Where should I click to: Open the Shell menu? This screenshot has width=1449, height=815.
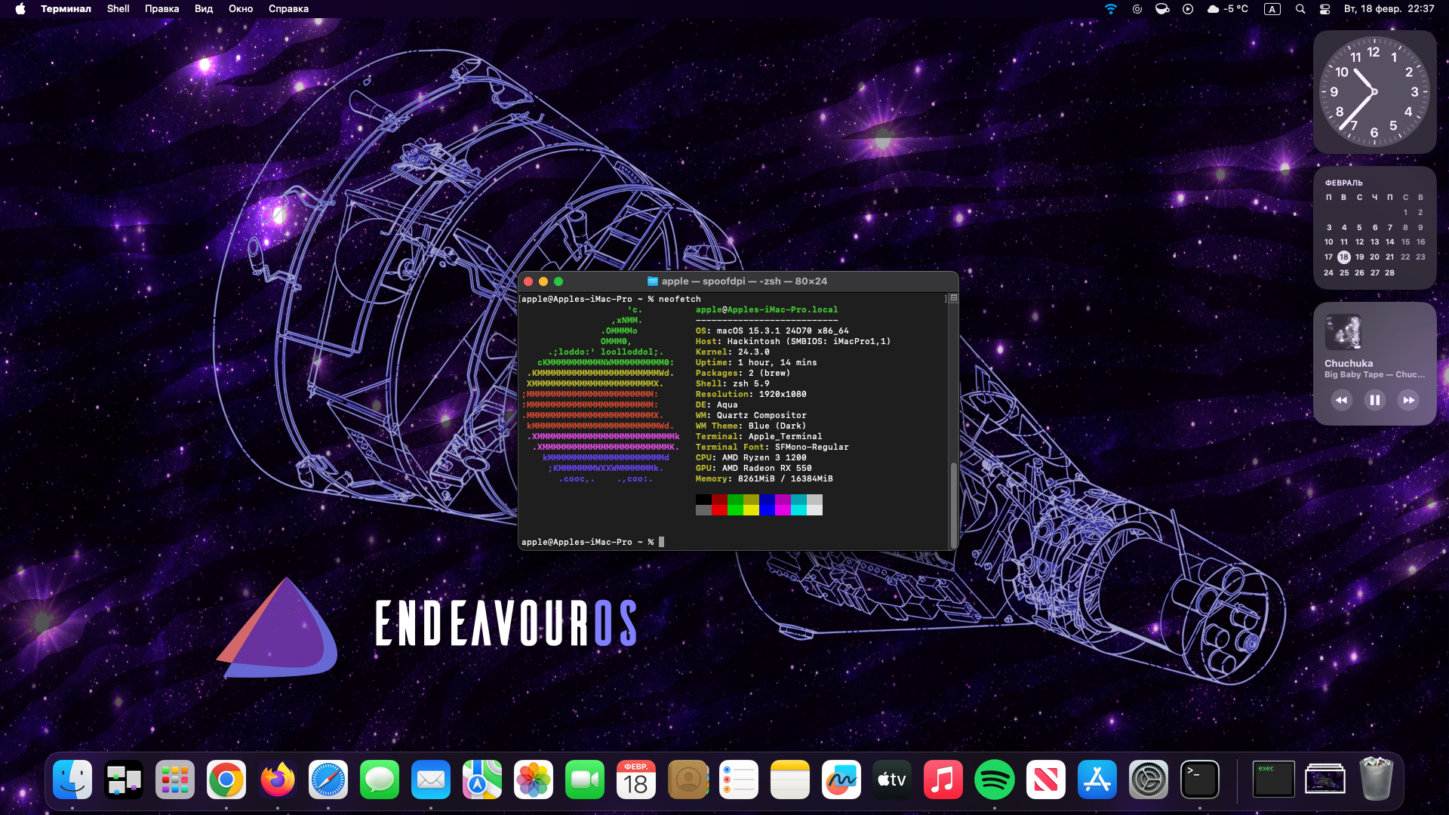click(118, 9)
